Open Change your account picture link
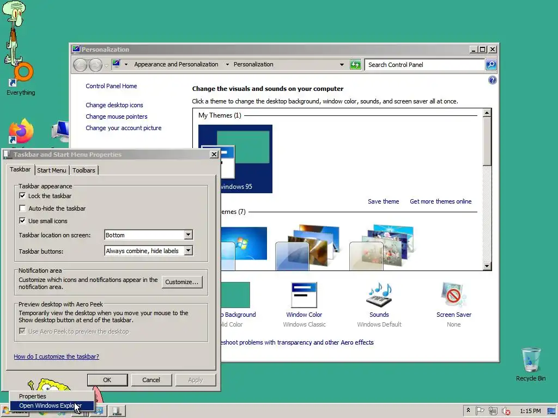Image resolution: width=558 pixels, height=418 pixels. pos(124,128)
